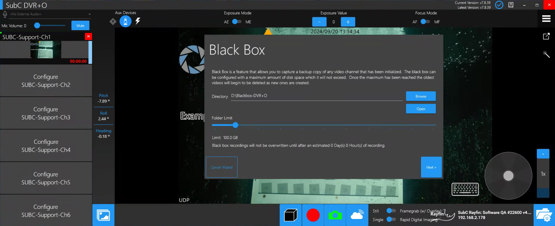Open the on-screen keyboard icon
This screenshot has width=555, height=226.
(465, 189)
